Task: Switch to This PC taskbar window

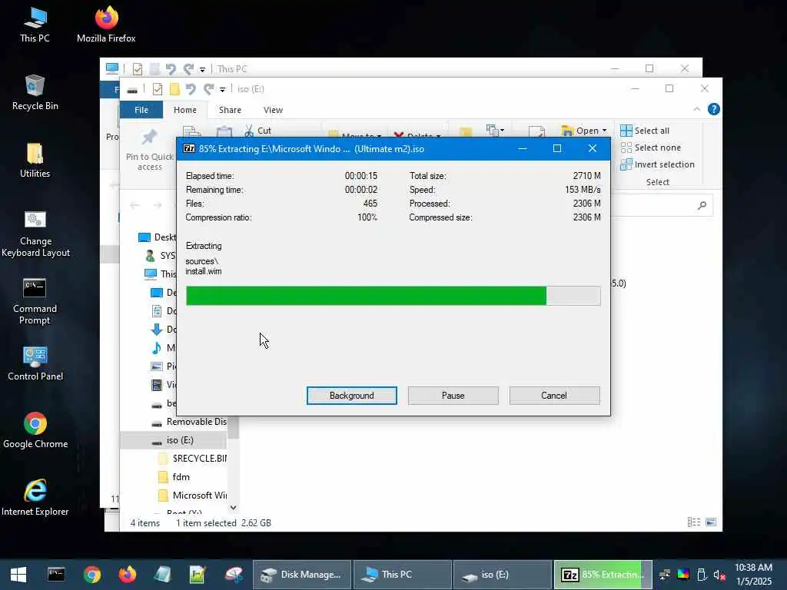Action: click(402, 575)
